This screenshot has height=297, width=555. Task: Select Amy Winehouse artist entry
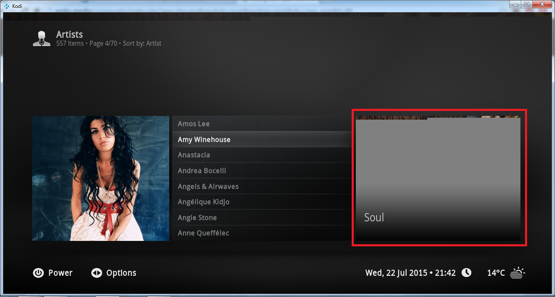coord(262,140)
